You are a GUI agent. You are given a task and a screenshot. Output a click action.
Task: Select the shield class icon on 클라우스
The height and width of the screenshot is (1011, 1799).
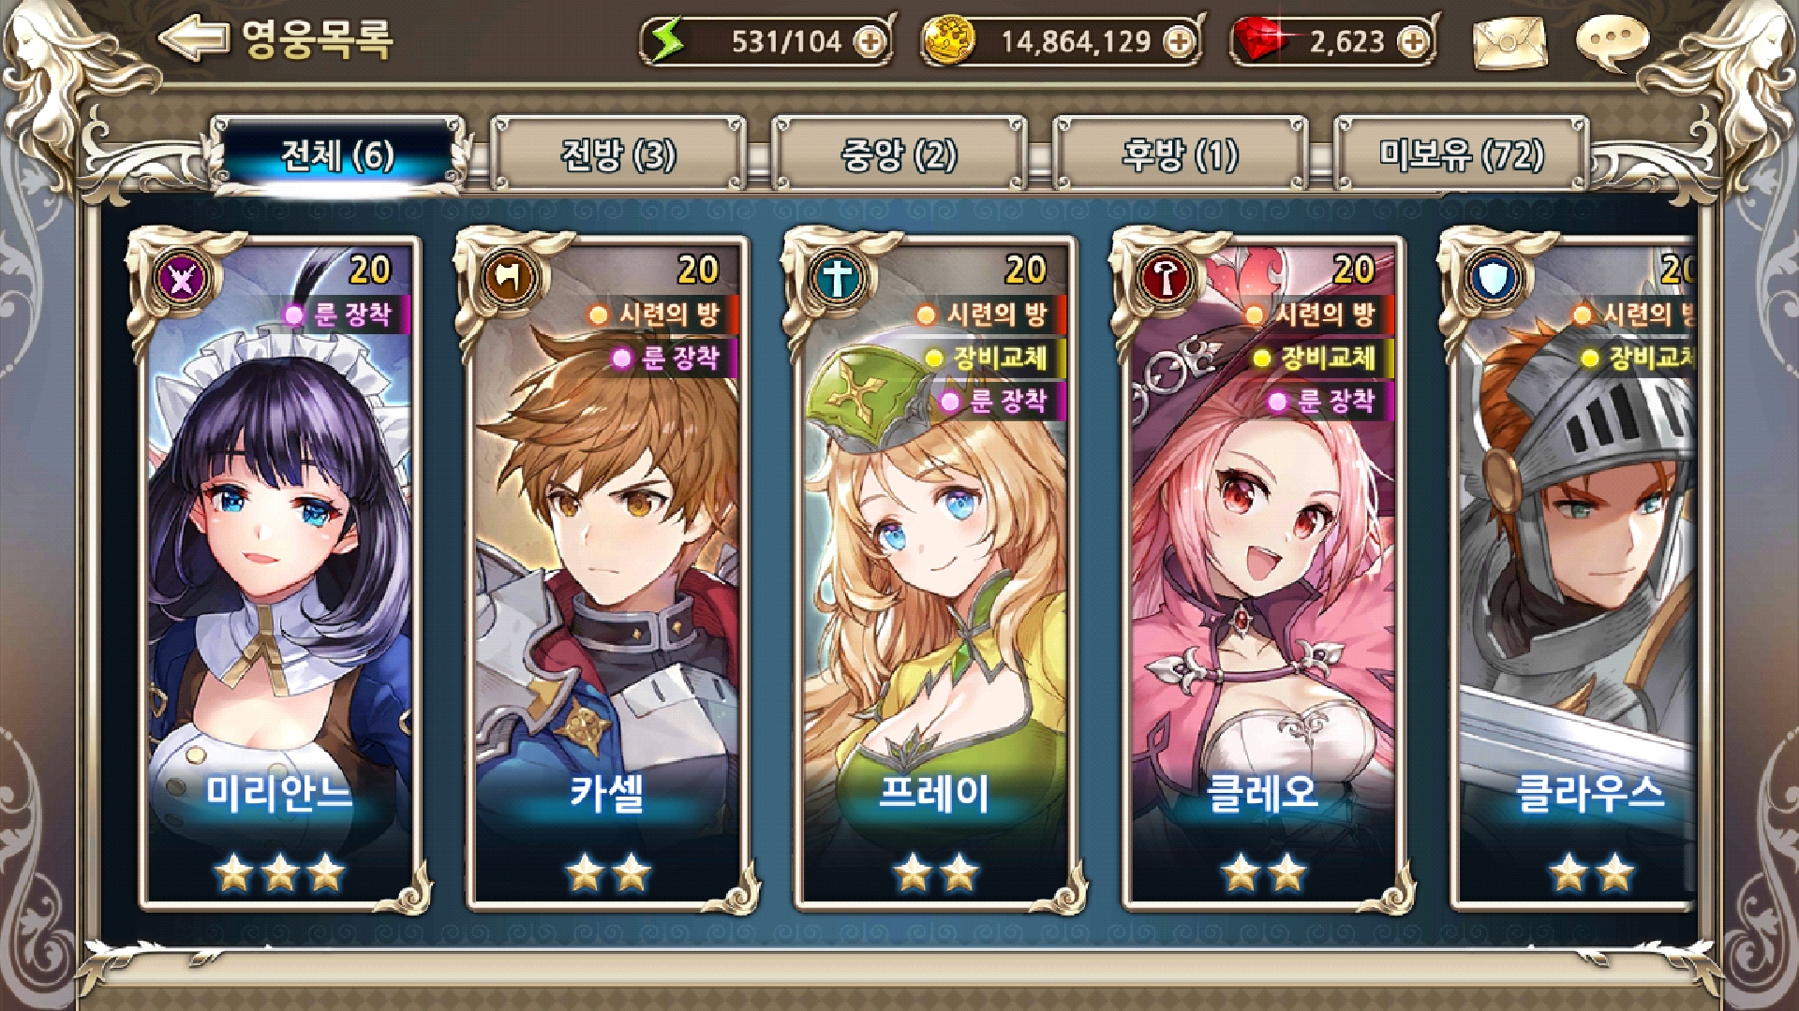coord(1492,278)
